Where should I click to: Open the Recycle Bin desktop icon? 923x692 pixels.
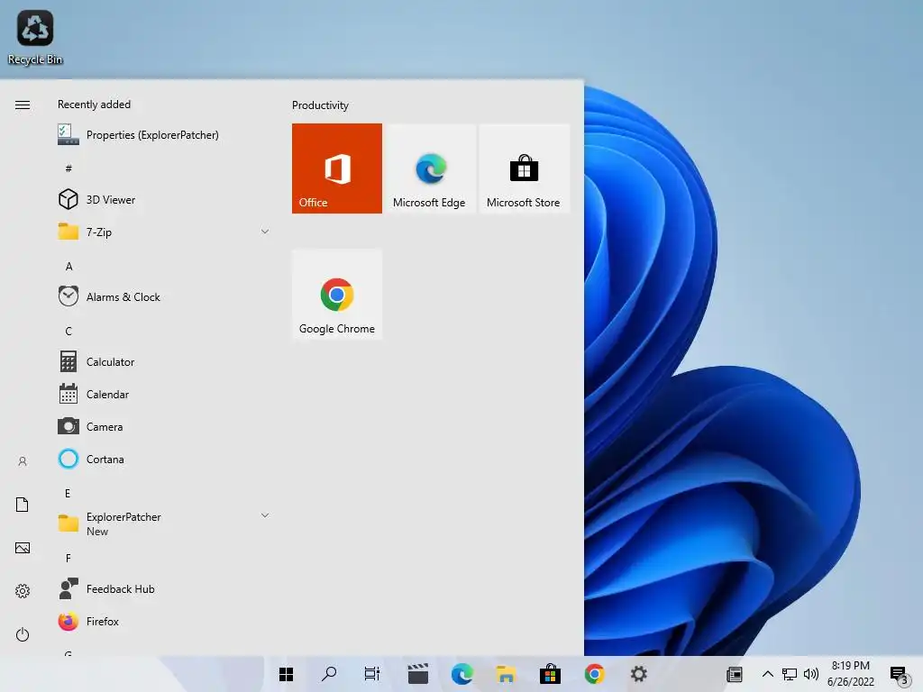tap(35, 37)
